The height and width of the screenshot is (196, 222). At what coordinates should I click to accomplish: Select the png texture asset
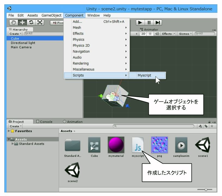(x=159, y=147)
